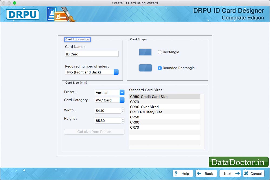
Task: Select the Rounded Rectangle radio button
Action: click(x=160, y=68)
